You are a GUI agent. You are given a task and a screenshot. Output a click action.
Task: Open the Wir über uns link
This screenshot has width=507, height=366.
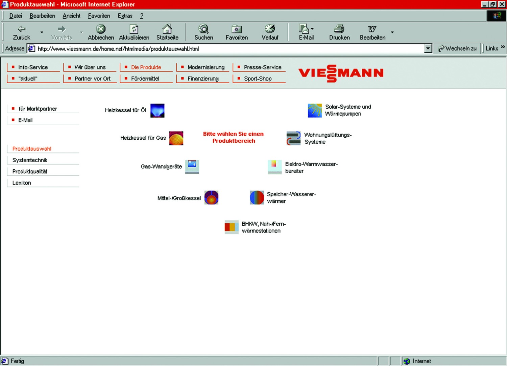(90, 67)
